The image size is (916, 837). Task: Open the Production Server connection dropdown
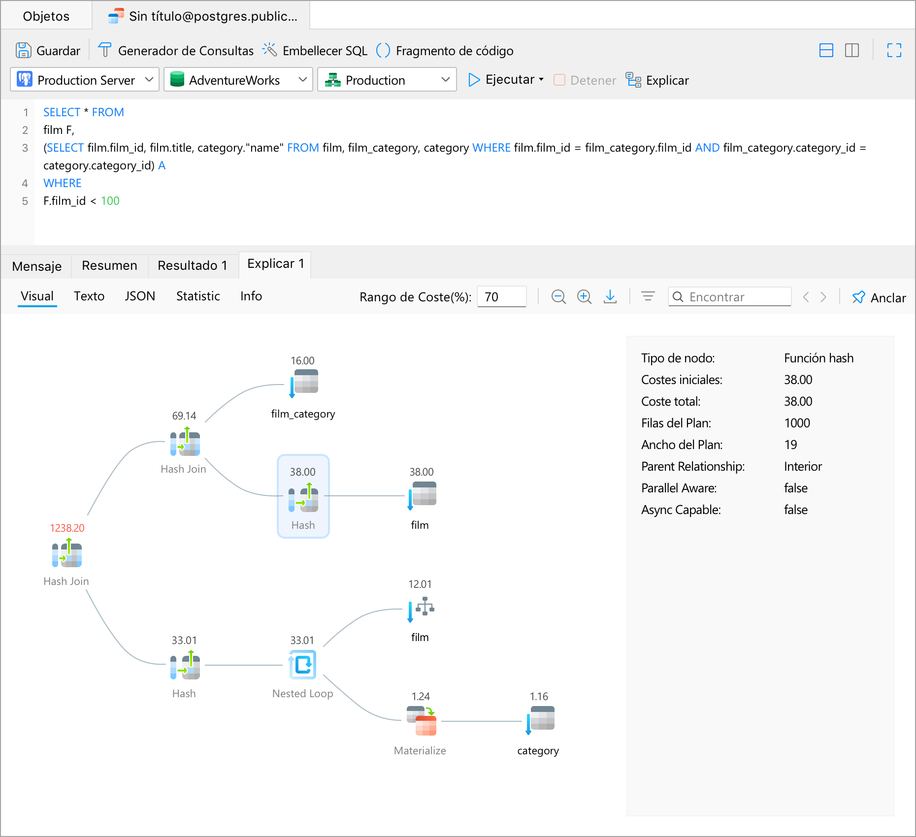85,80
